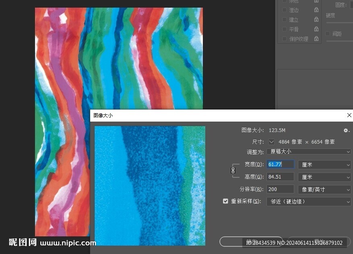Image resolution: width=353 pixels, height=254 pixels.
Task: Open the 调整为 原稿大小 dropdown
Action: click(309, 152)
